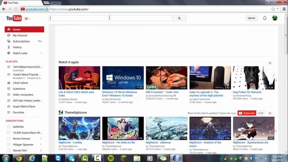Click the History hourglass icon
The height and width of the screenshot is (162, 288).
click(9, 47)
